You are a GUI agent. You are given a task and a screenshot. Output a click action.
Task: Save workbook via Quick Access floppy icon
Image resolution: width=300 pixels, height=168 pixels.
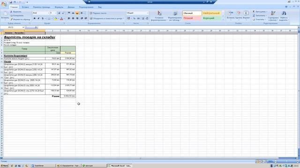tap(11, 2)
